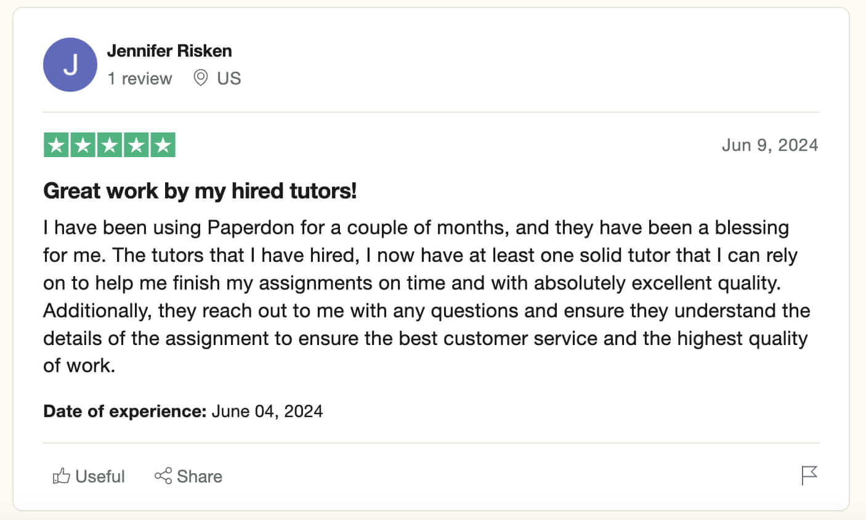This screenshot has height=520, width=866.
Task: Flag this review with the flag icon
Action: (809, 476)
